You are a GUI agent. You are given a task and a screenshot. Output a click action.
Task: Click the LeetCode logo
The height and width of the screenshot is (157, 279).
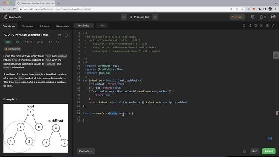click(x=13, y=17)
